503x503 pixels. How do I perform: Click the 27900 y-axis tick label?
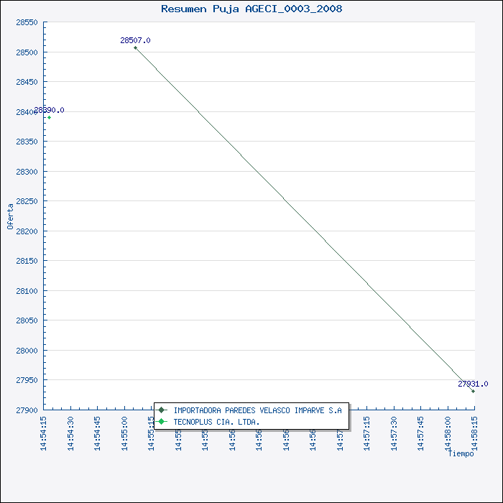tap(27, 410)
